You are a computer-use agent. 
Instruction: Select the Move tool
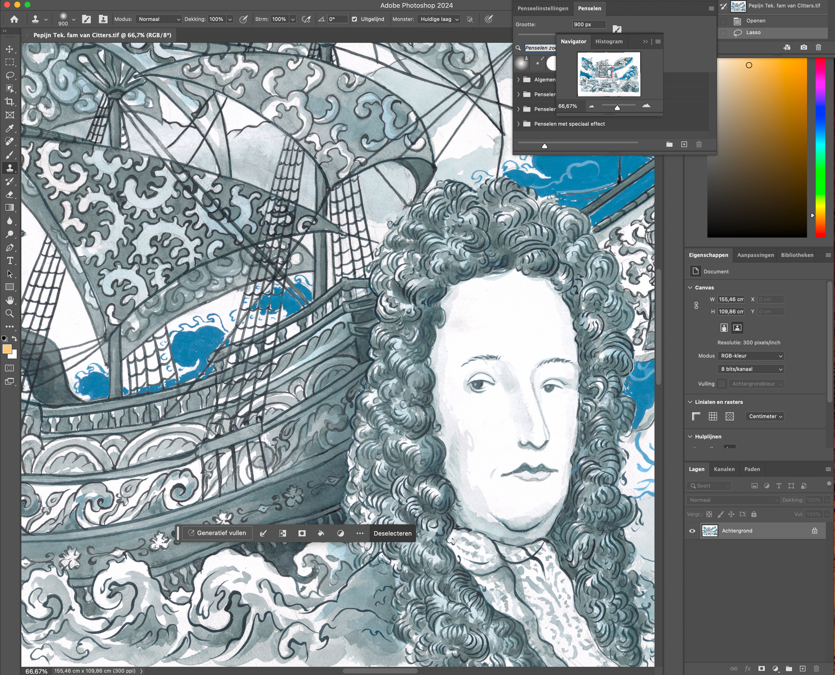click(x=10, y=49)
